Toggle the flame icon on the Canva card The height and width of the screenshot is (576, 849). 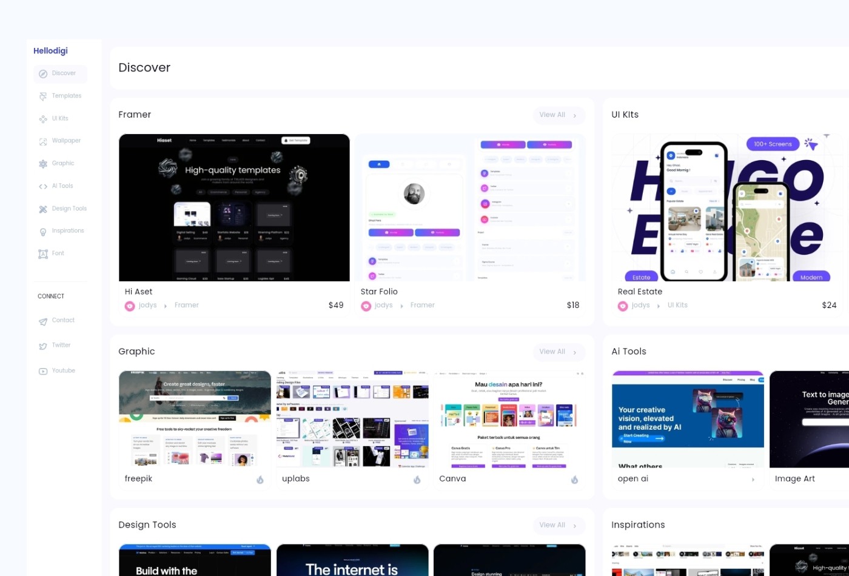click(574, 479)
